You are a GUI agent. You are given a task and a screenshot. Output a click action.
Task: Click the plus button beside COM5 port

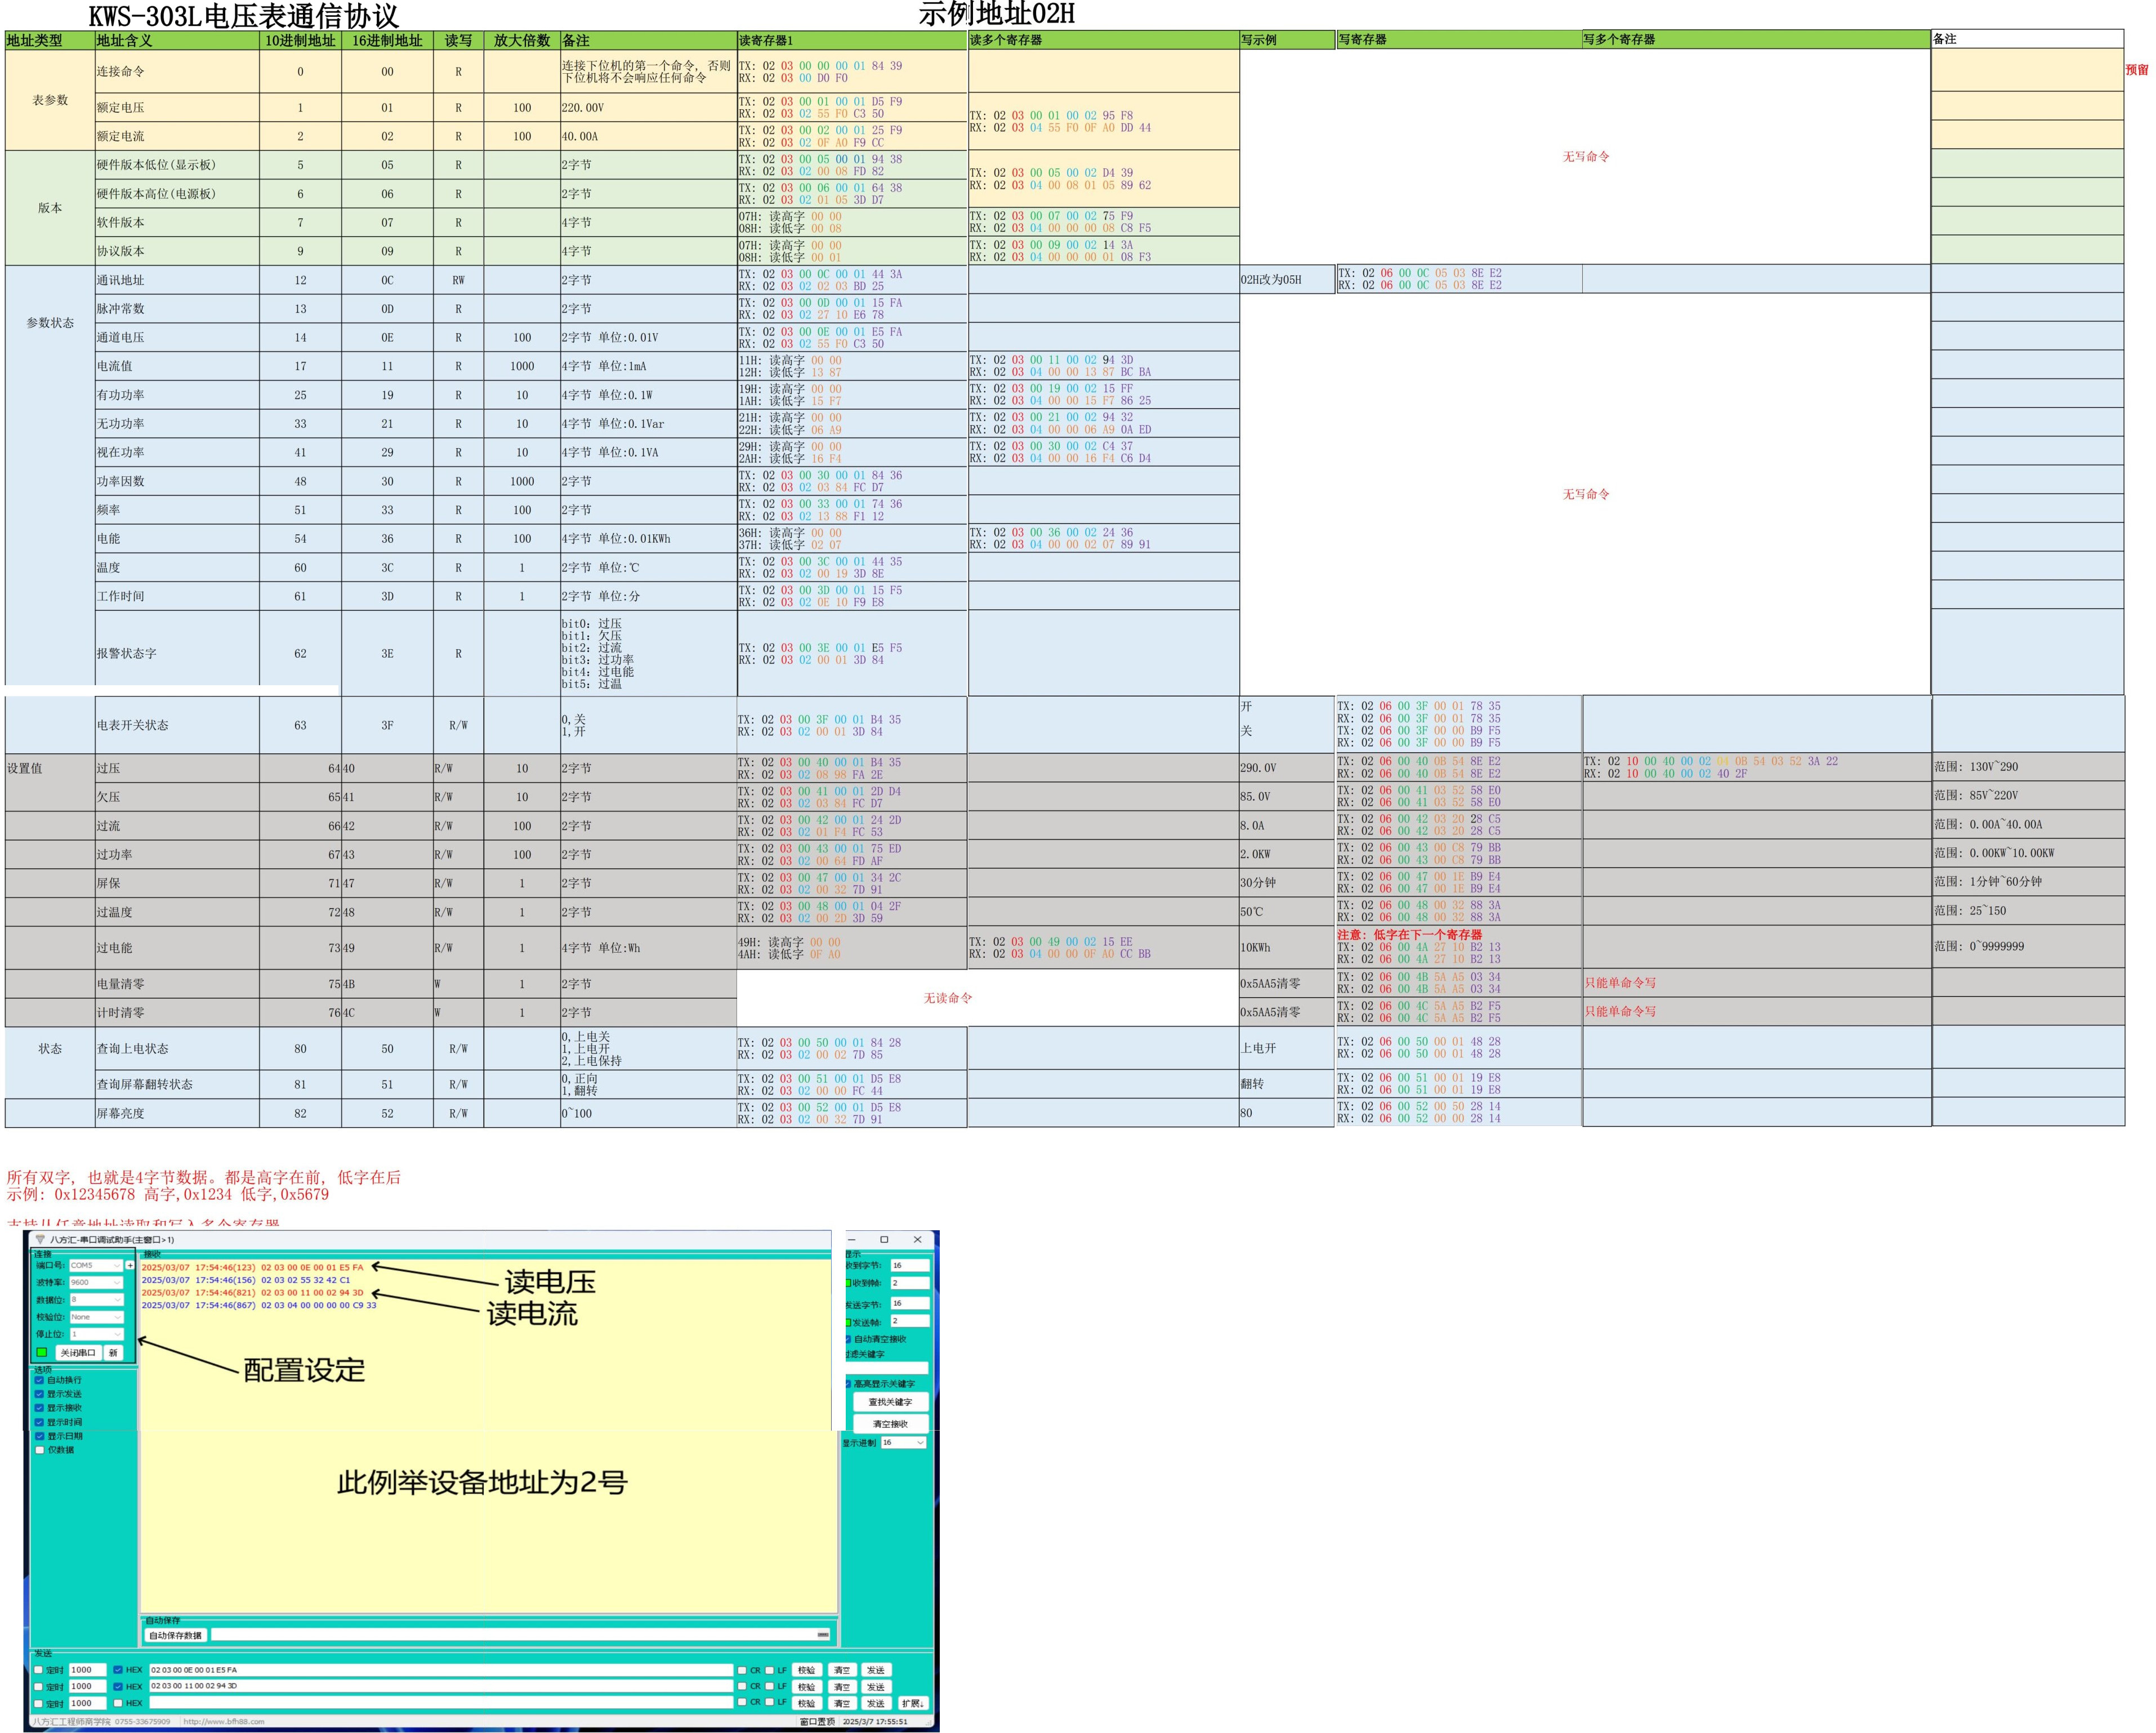point(130,1265)
